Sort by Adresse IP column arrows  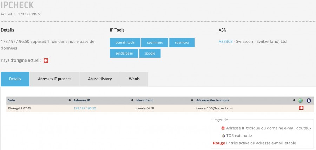point(132,101)
